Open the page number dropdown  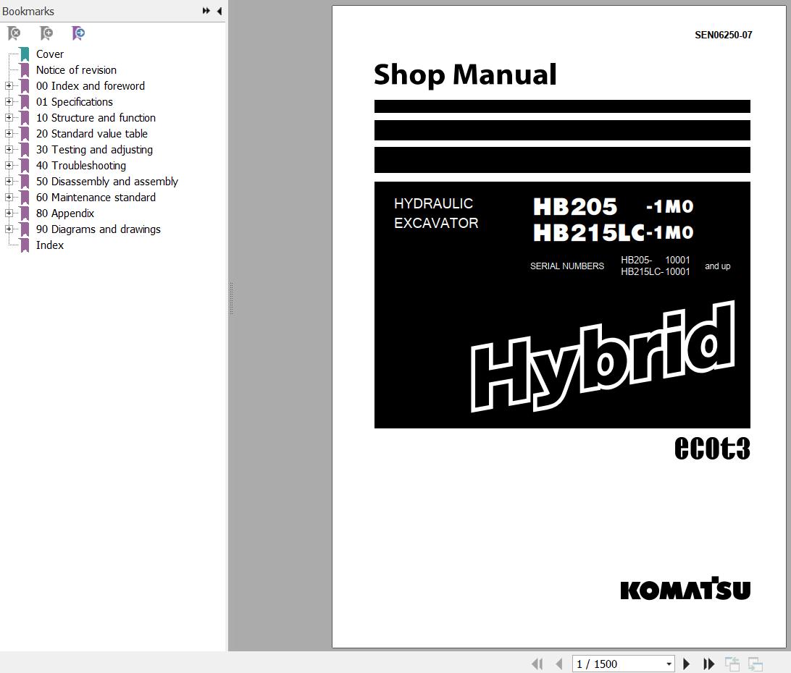pos(669,664)
